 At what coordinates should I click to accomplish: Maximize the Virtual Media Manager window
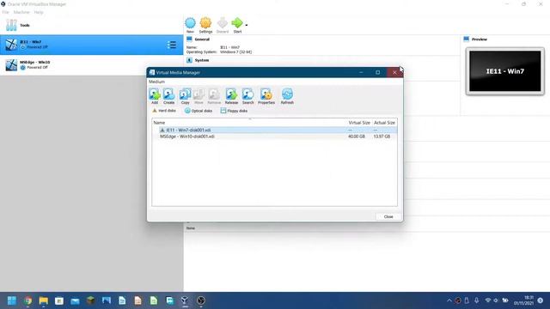tap(378, 72)
